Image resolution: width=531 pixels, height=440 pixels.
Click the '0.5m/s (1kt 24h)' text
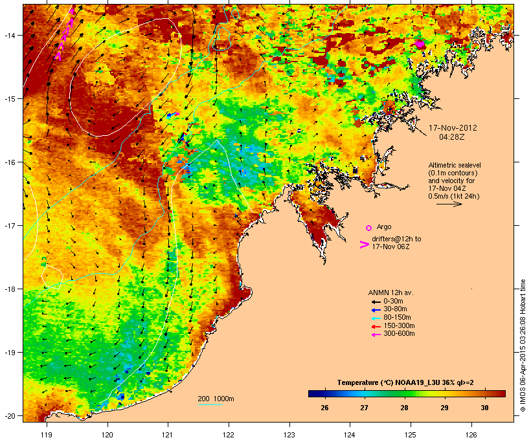pos(454,196)
